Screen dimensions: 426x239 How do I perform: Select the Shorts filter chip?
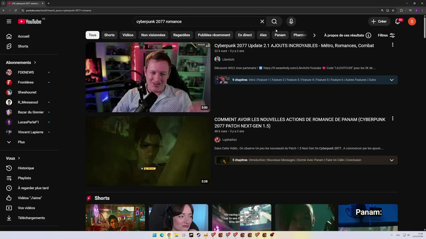[109, 35]
